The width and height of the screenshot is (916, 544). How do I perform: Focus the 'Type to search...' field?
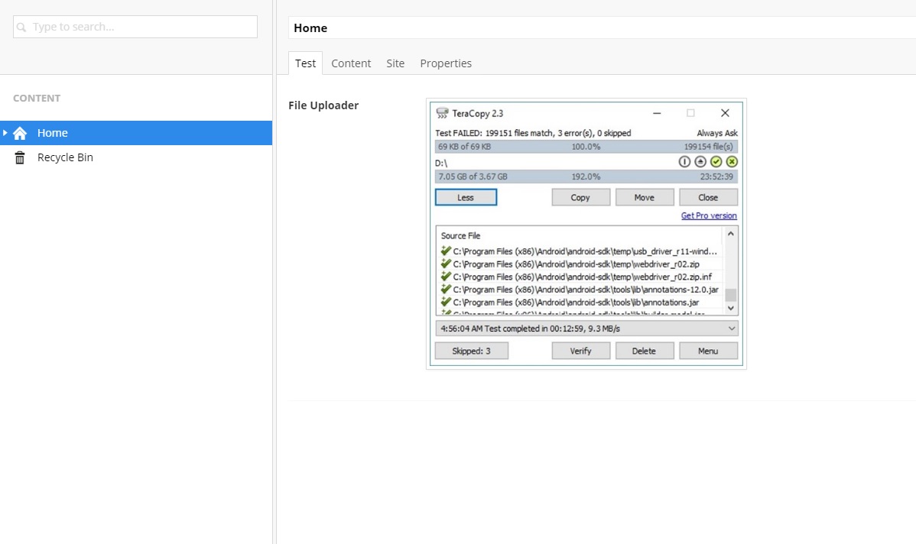click(x=135, y=27)
